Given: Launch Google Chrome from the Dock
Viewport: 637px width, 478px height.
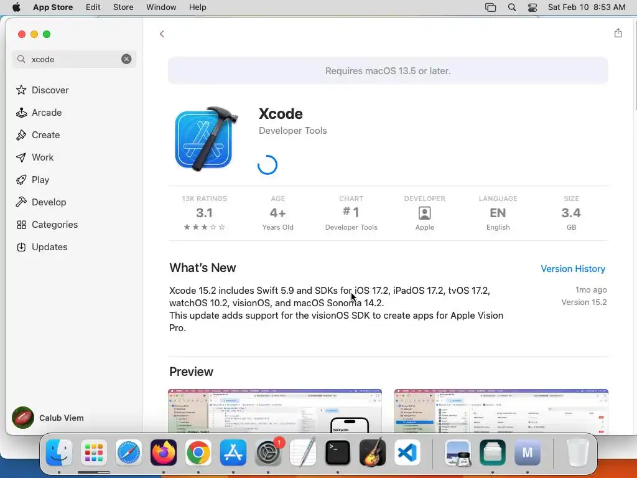Looking at the screenshot, I should 198,452.
